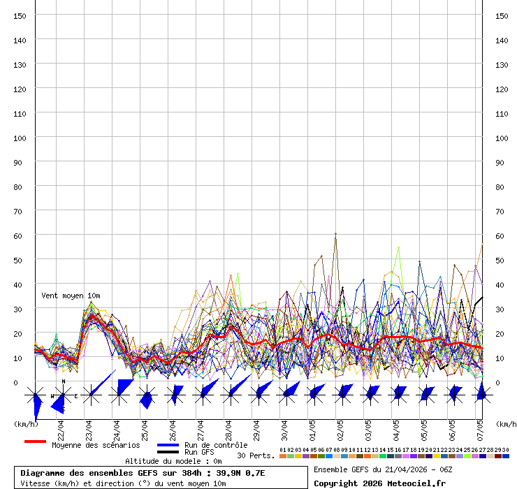Click the red Moyenne des scénarios legend line
The image size is (517, 489).
tap(35, 441)
